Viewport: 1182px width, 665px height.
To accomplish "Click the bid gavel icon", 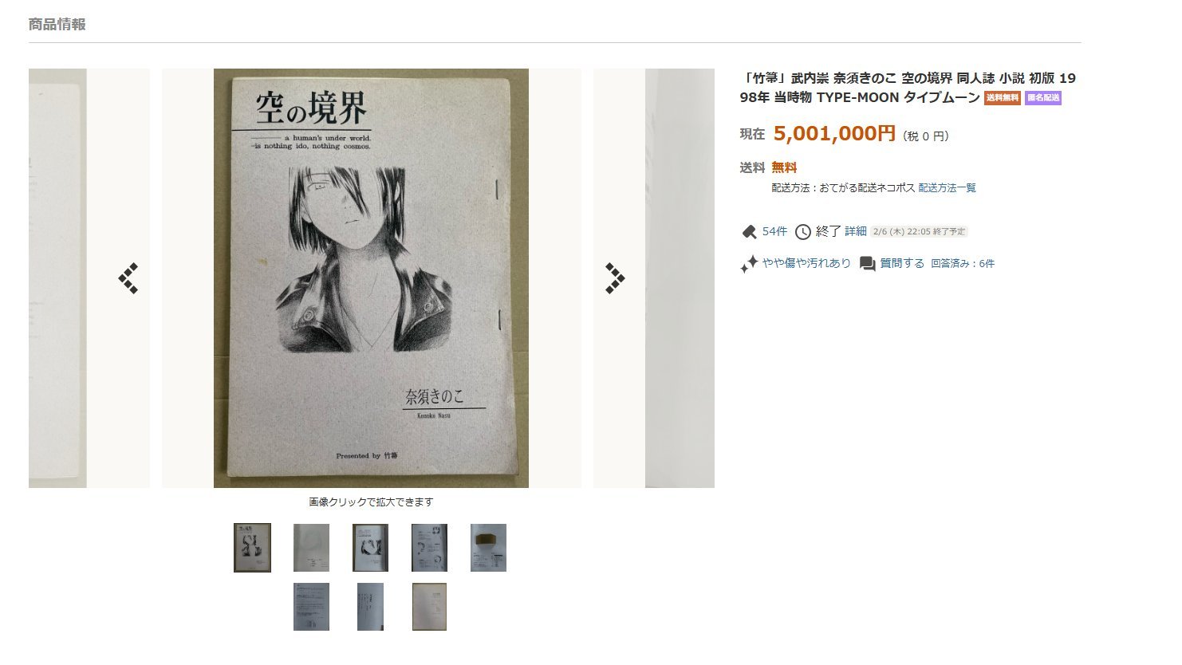I will click(749, 232).
